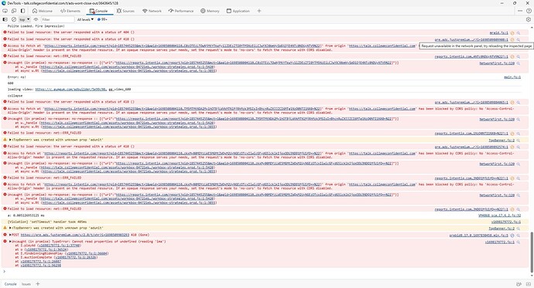
Task: Toggle device emulation icon
Action: (x=14, y=11)
